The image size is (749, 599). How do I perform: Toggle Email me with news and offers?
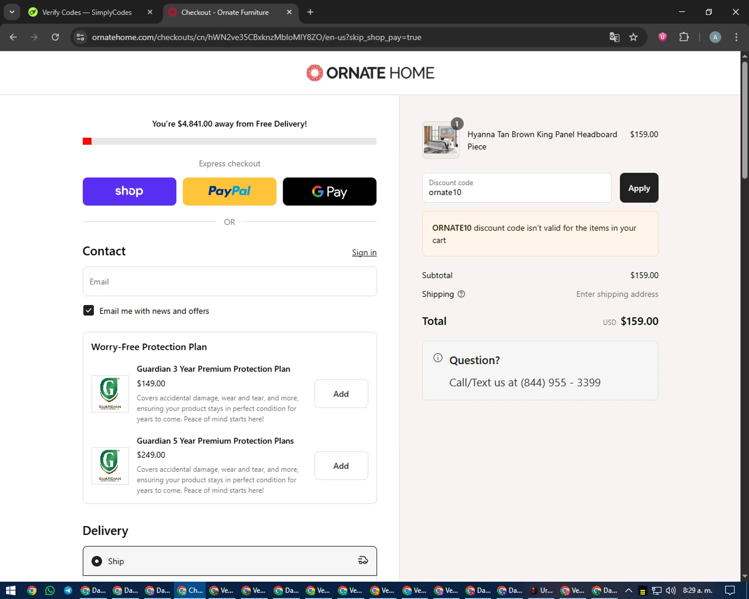pos(88,310)
